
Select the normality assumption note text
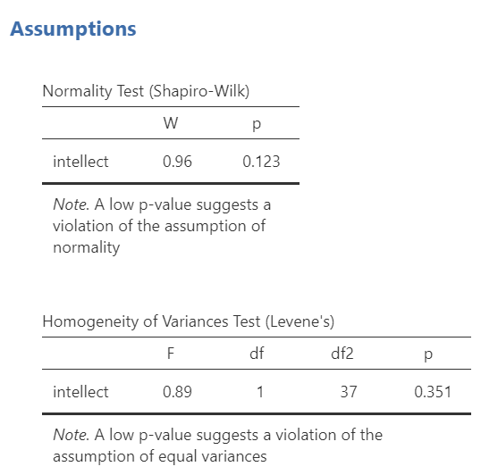point(162,226)
